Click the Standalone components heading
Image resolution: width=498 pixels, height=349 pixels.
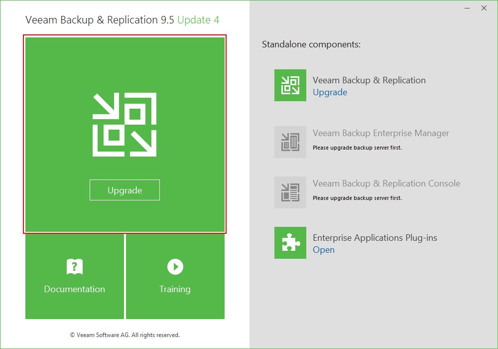311,44
